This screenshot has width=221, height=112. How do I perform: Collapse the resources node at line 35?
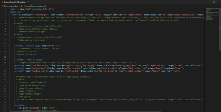tap(8, 105)
